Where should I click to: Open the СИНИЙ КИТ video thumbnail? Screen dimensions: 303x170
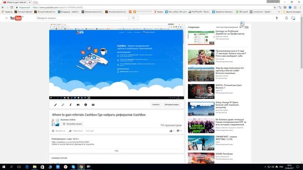201,143
